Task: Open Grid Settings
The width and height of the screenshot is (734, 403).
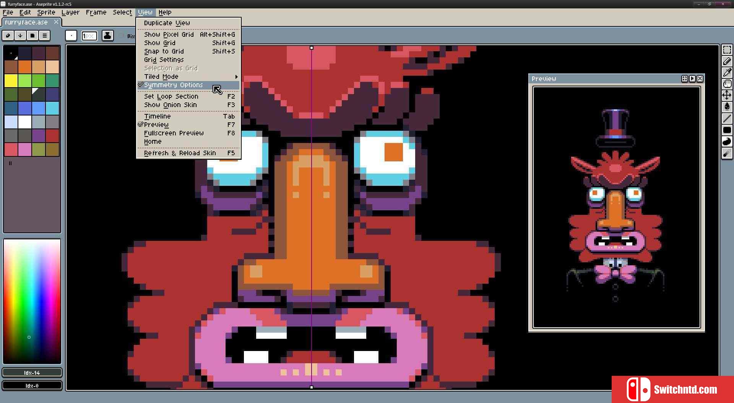Action: 188,60
